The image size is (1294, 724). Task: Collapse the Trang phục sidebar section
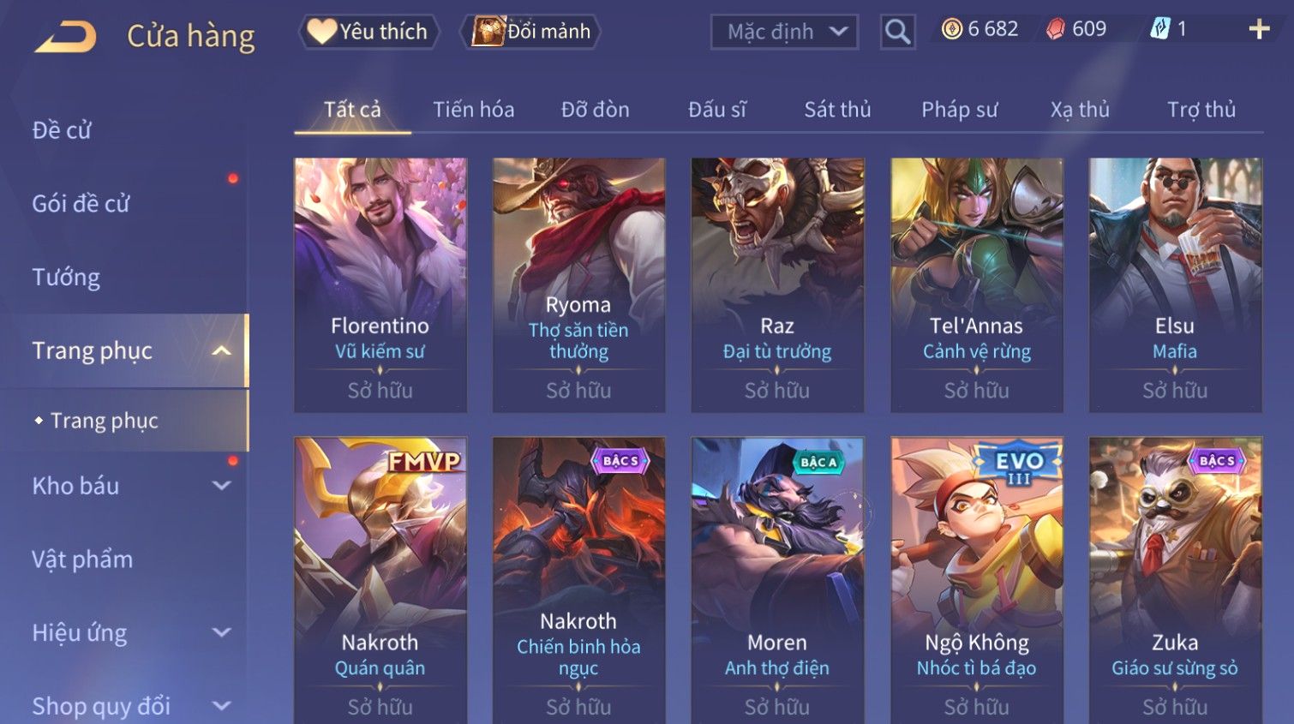pos(221,351)
